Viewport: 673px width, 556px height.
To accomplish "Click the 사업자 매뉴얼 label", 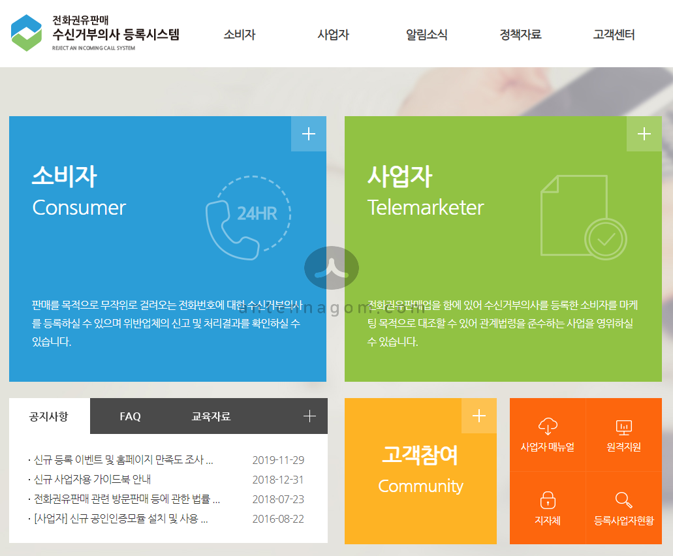I will (x=548, y=447).
